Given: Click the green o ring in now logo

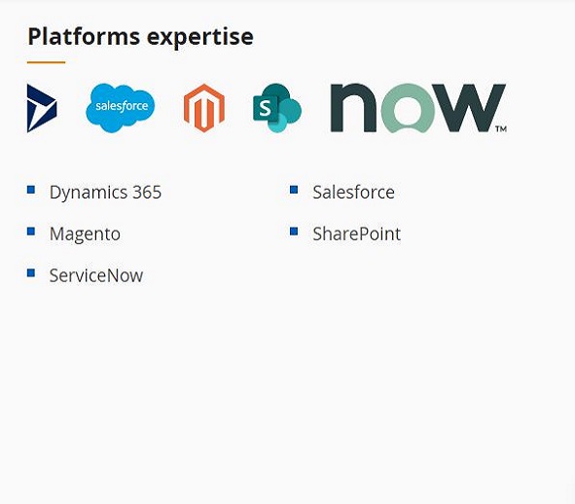Looking at the screenshot, I should [x=408, y=108].
